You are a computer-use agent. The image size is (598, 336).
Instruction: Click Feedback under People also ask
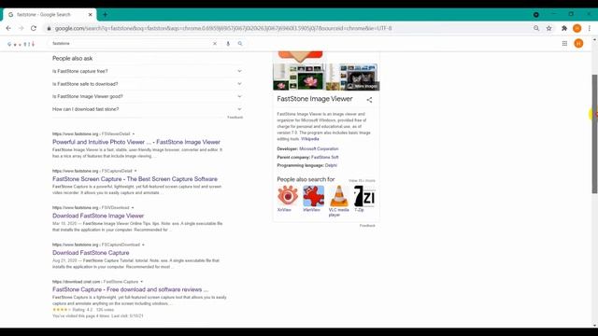click(x=235, y=118)
